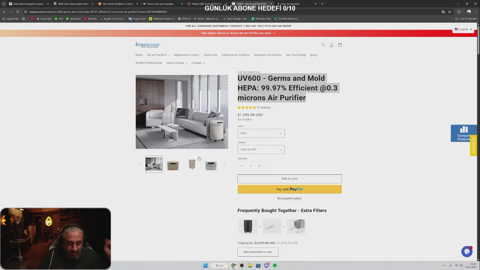Viewport: 480px width, 270px height.
Task: Open the gray canister filter bundle item
Action: tap(296, 226)
